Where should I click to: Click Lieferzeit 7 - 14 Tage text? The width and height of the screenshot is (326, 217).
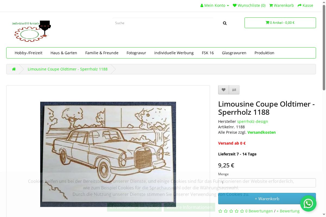pos(237,154)
